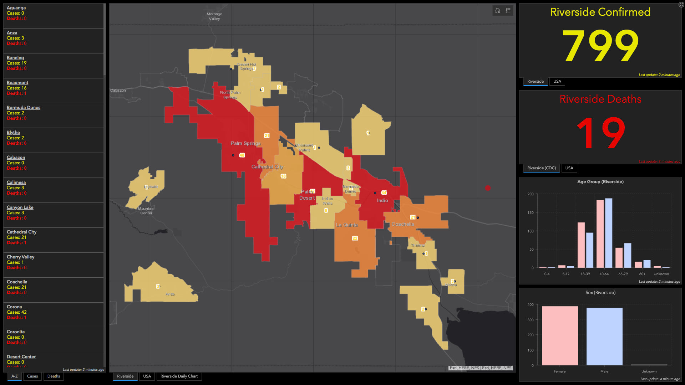
Task: Select the USA tab in the deaths panel
Action: 569,168
